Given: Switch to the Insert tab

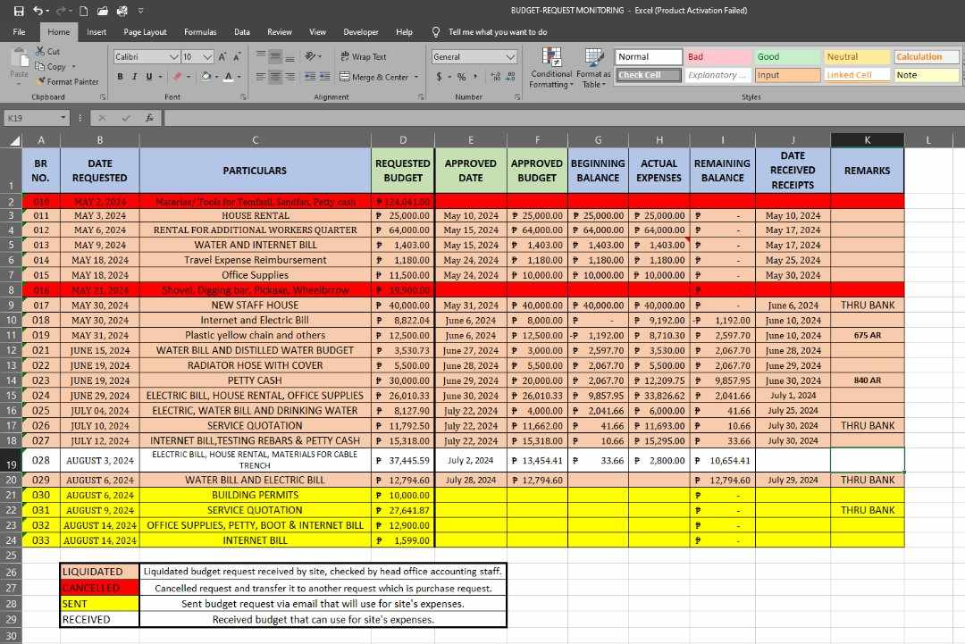Looking at the screenshot, I should click(x=96, y=32).
